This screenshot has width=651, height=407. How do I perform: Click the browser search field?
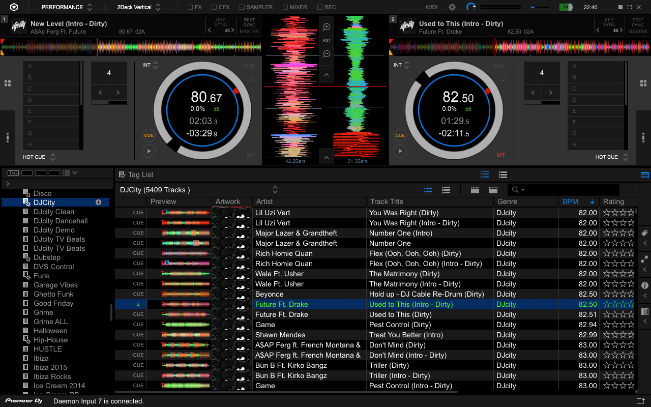564,190
